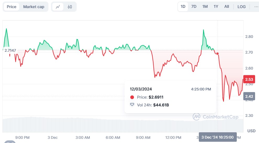Click the red hover marker on chart line
259x143 pixels.
point(217,54)
